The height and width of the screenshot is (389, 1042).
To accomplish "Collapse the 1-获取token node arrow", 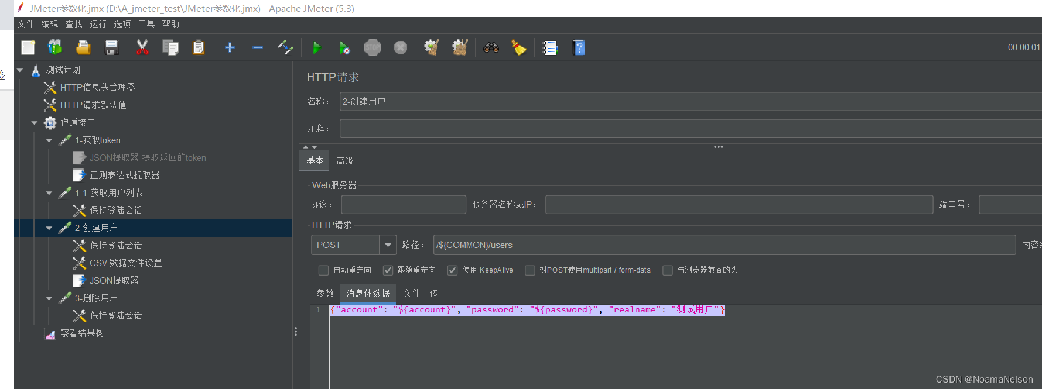I will click(49, 140).
